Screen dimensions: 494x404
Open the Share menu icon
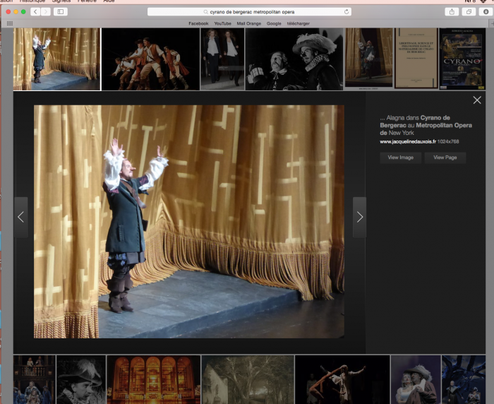(452, 12)
